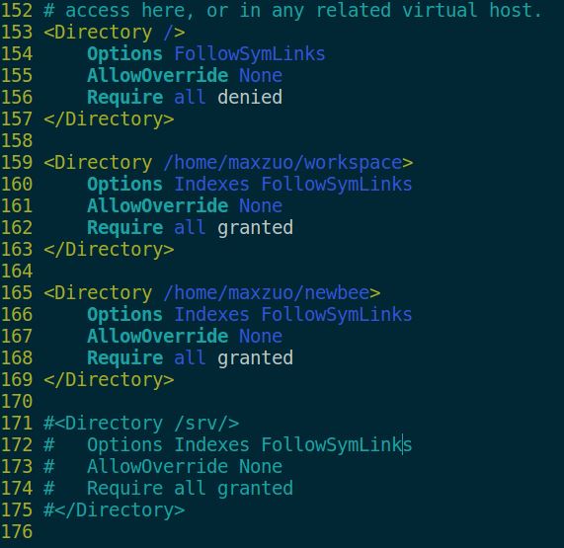This screenshot has height=548, width=564.
Task: Click Require on line 168
Action: click(124, 358)
